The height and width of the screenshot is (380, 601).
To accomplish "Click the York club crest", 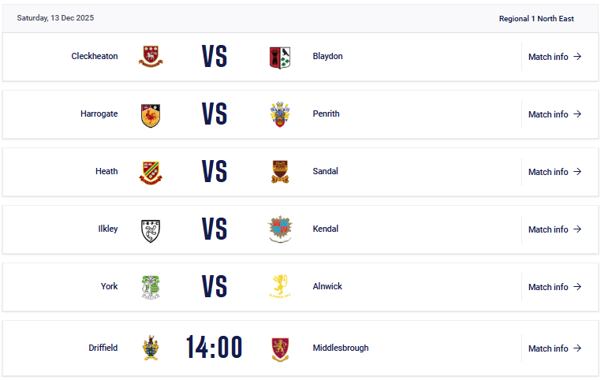I will pyautogui.click(x=151, y=287).
